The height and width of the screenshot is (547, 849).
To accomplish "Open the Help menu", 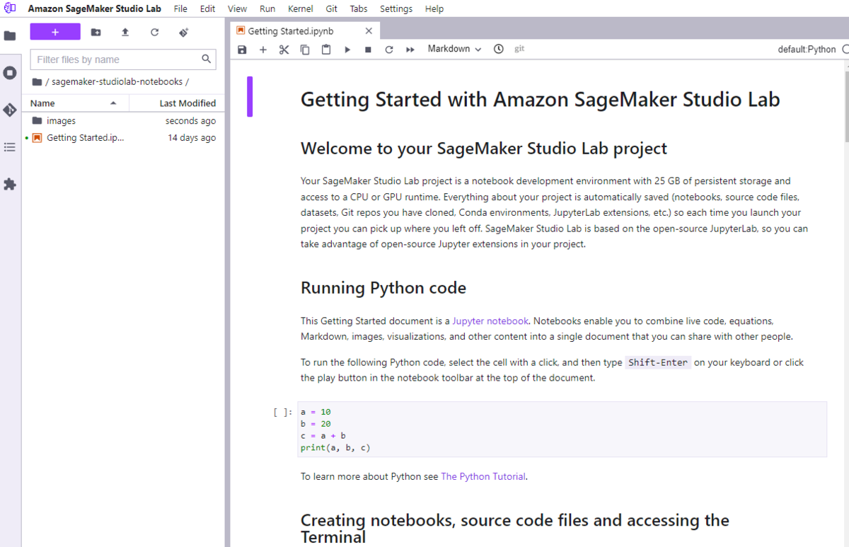I will 434,8.
